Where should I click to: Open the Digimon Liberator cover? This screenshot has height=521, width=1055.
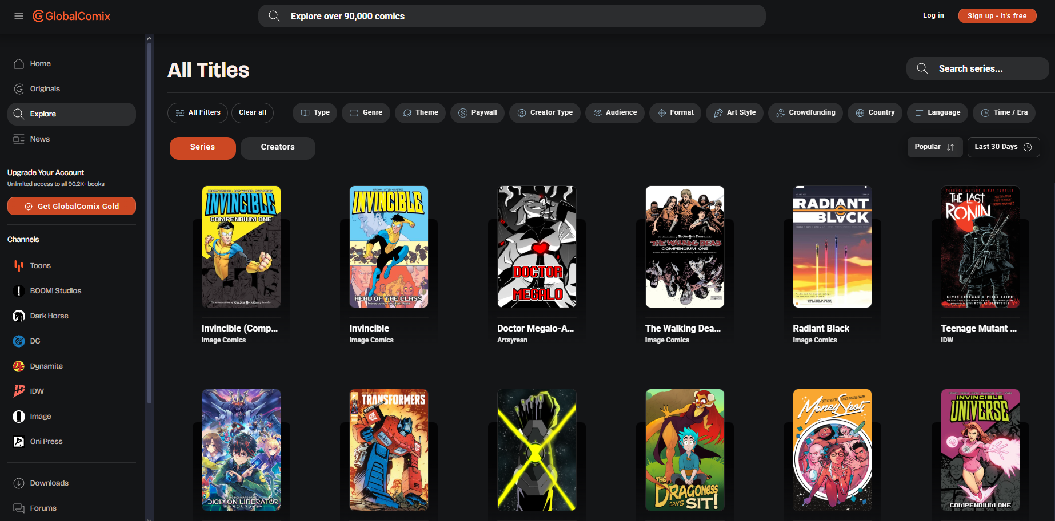(x=241, y=450)
